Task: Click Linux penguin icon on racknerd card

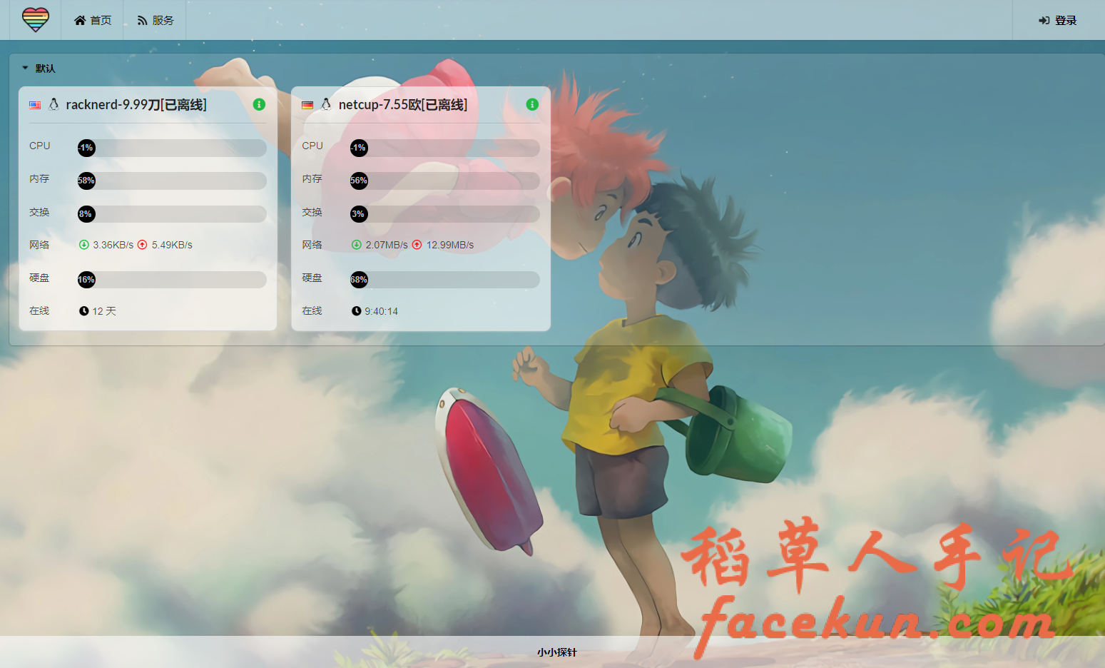Action: click(54, 105)
